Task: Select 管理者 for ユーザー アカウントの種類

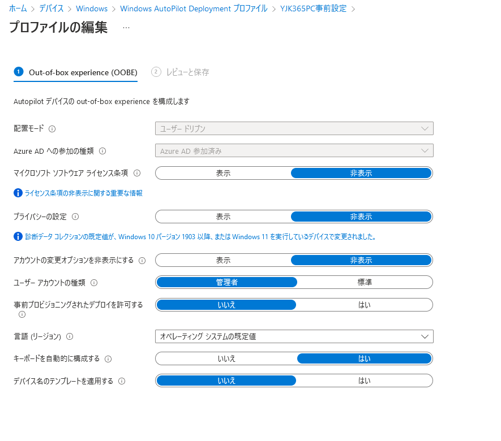Action: [x=227, y=282]
